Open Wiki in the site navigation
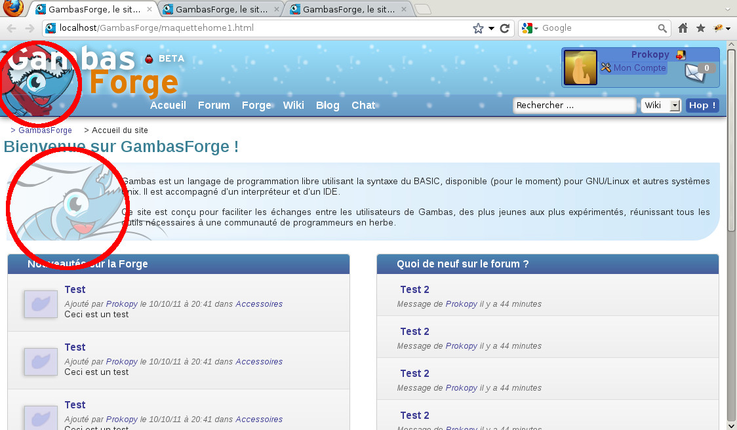The image size is (737, 430). point(293,106)
